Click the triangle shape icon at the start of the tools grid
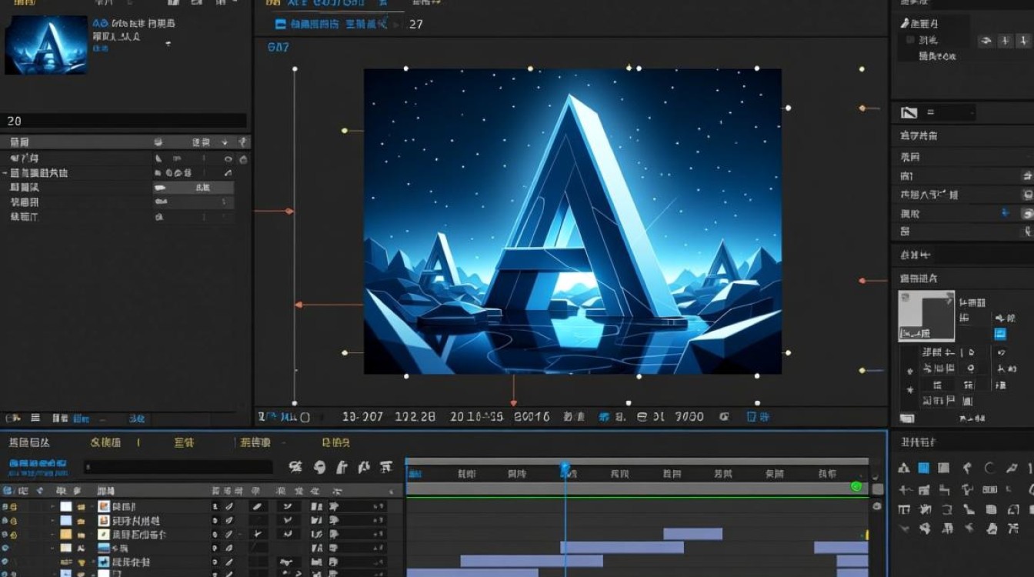 [904, 468]
